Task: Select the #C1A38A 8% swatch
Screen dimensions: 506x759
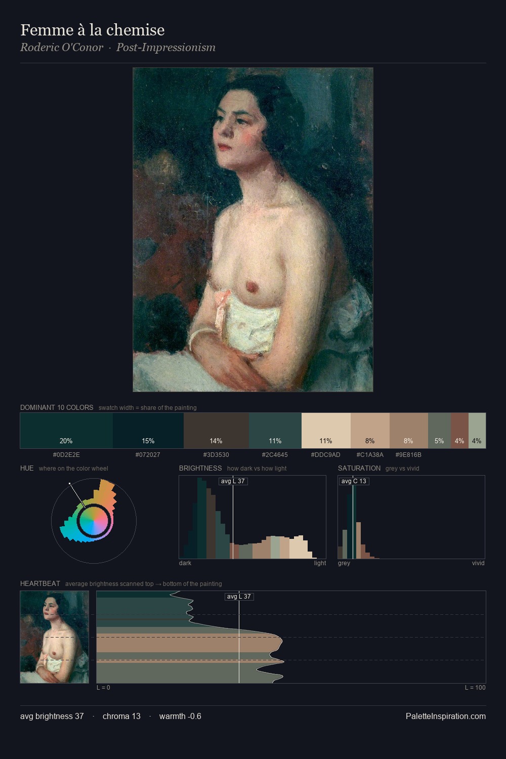Action: coord(370,431)
